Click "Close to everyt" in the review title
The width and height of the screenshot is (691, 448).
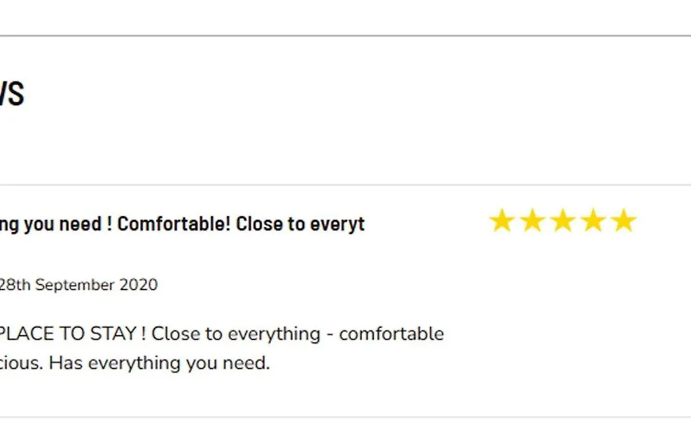[300, 224]
